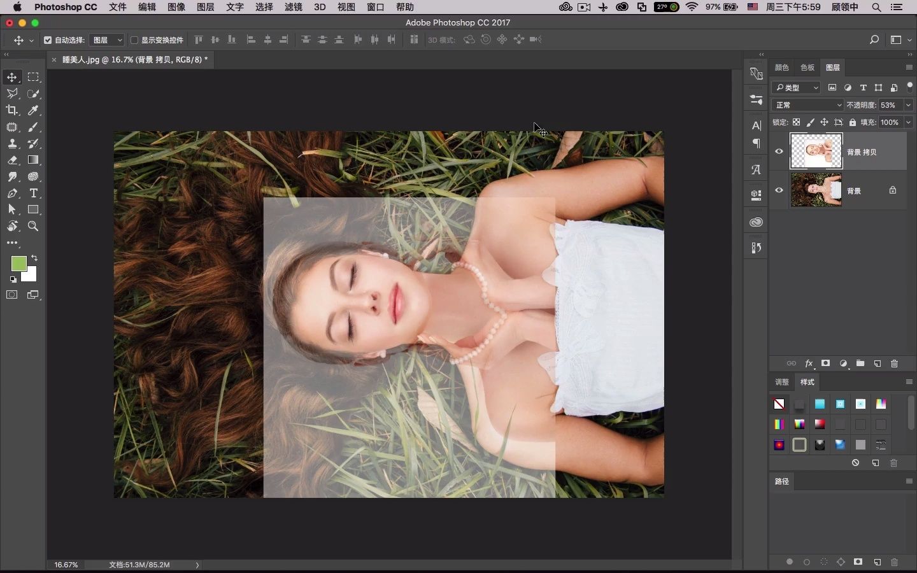The width and height of the screenshot is (917, 573).
Task: Open the Paths panel flyout menu
Action: click(909, 481)
